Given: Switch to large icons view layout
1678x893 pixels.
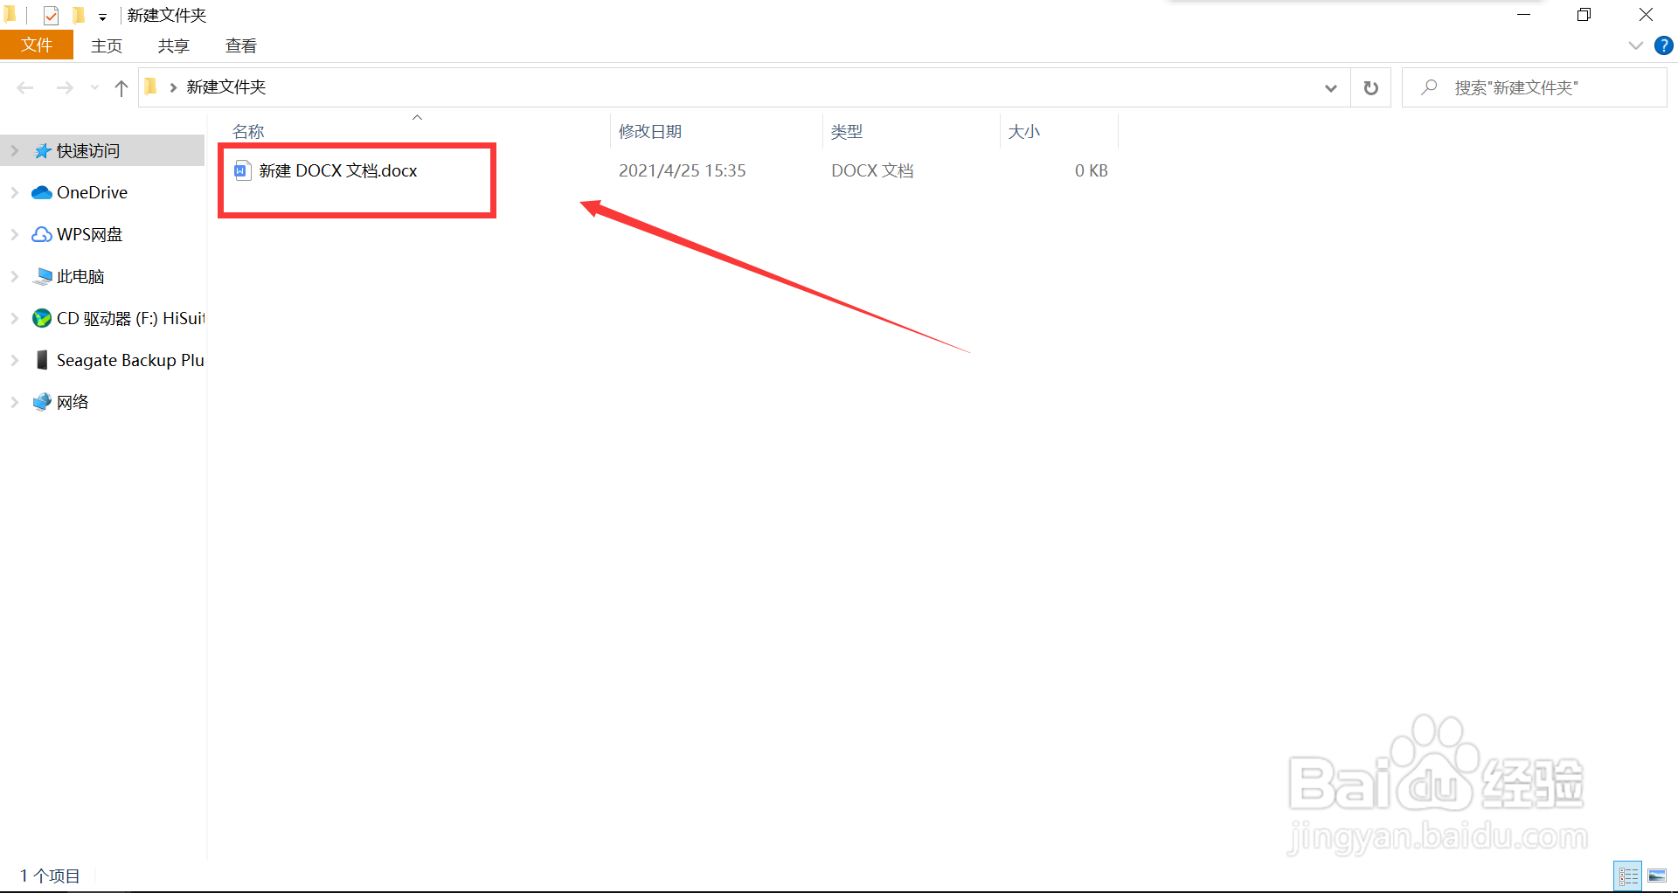Looking at the screenshot, I should pos(1657,876).
